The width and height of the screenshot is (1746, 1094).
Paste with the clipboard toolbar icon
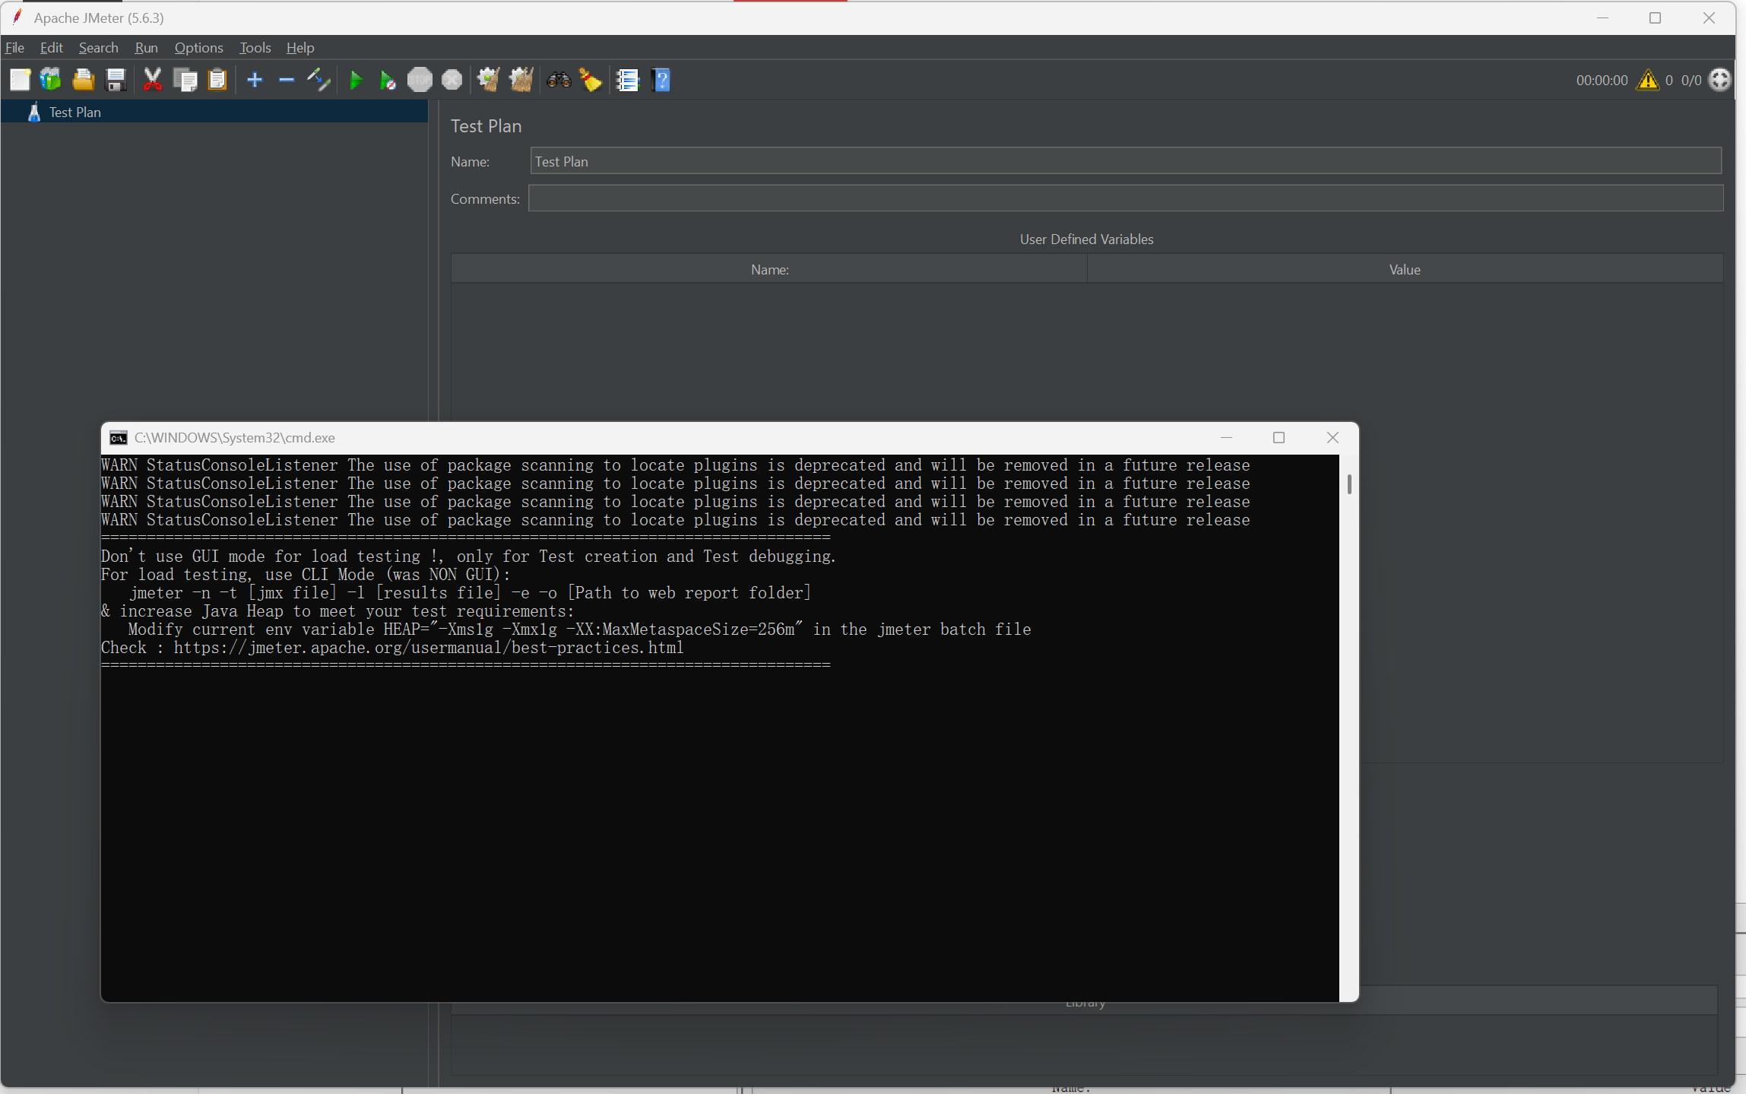pos(217,80)
